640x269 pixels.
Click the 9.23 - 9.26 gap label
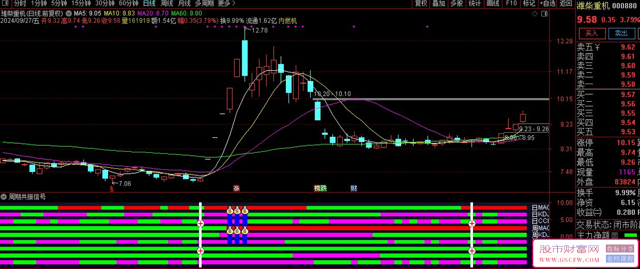point(534,129)
